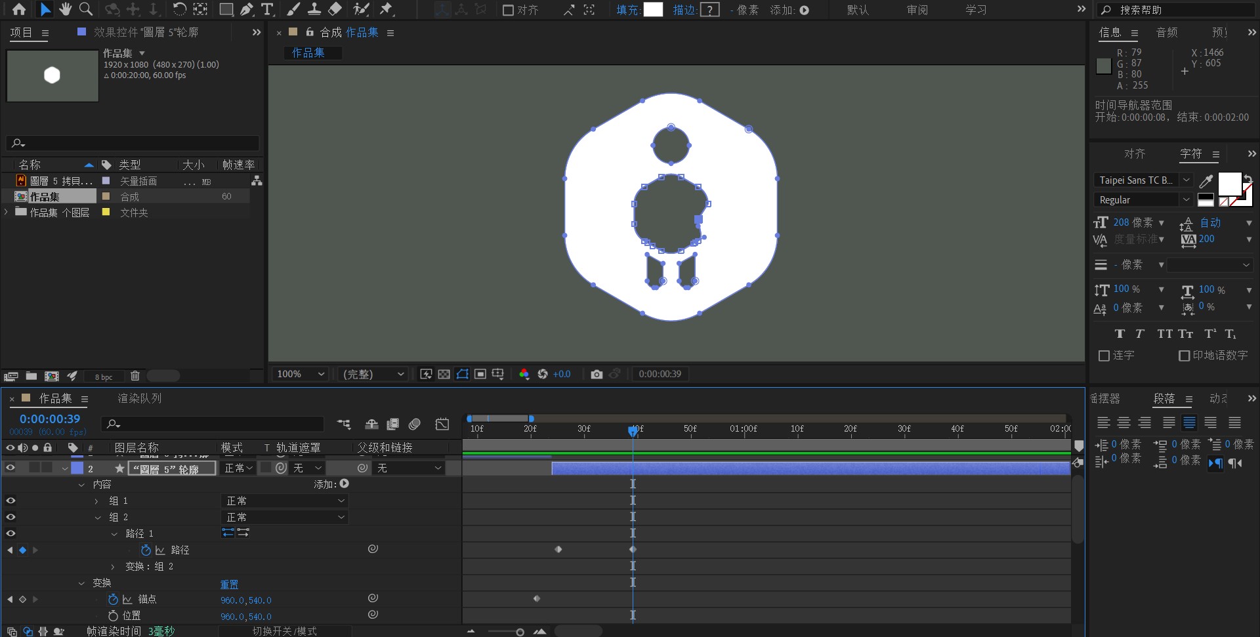Hide 组 2 using its eye icon
This screenshot has height=637, width=1260.
(10, 517)
